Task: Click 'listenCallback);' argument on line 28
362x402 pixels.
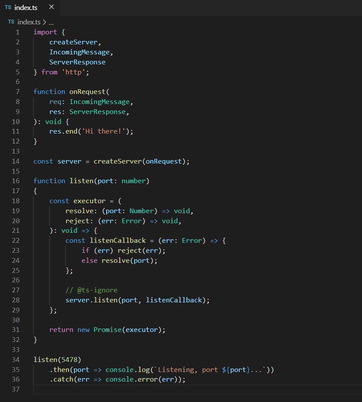Action: point(178,300)
